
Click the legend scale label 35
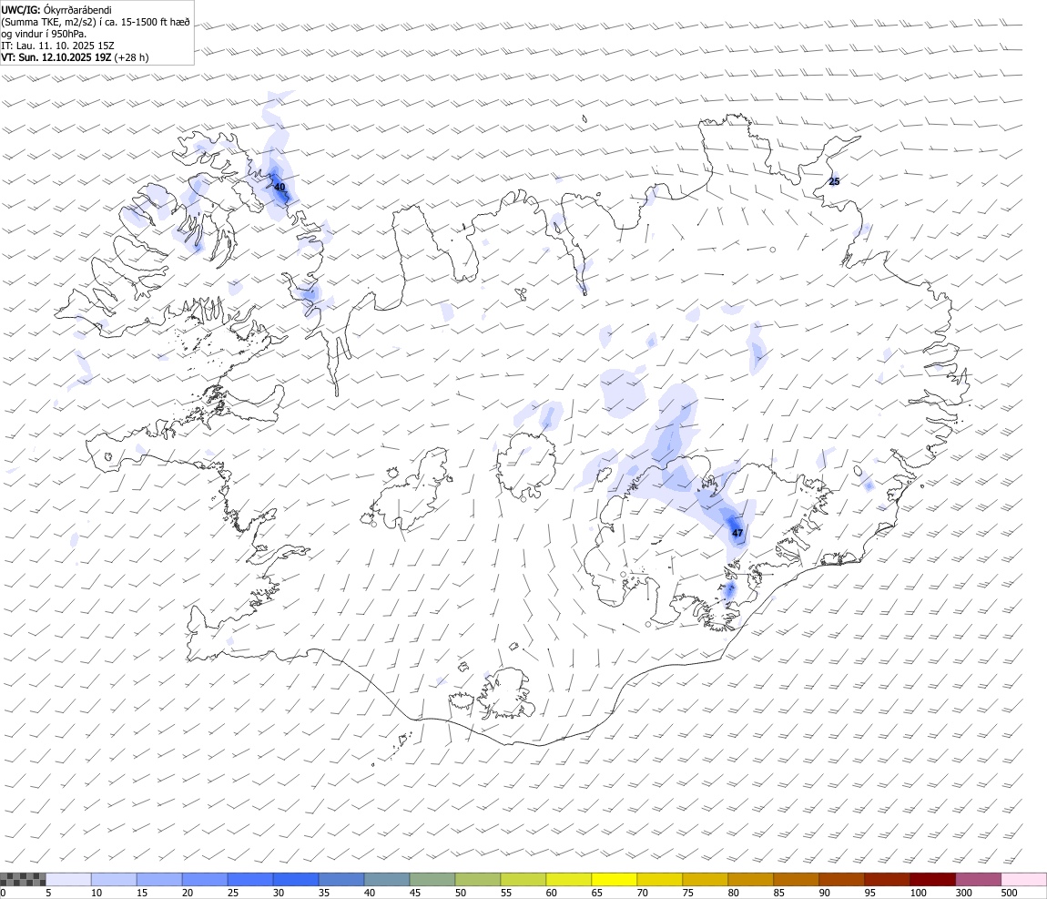[324, 893]
